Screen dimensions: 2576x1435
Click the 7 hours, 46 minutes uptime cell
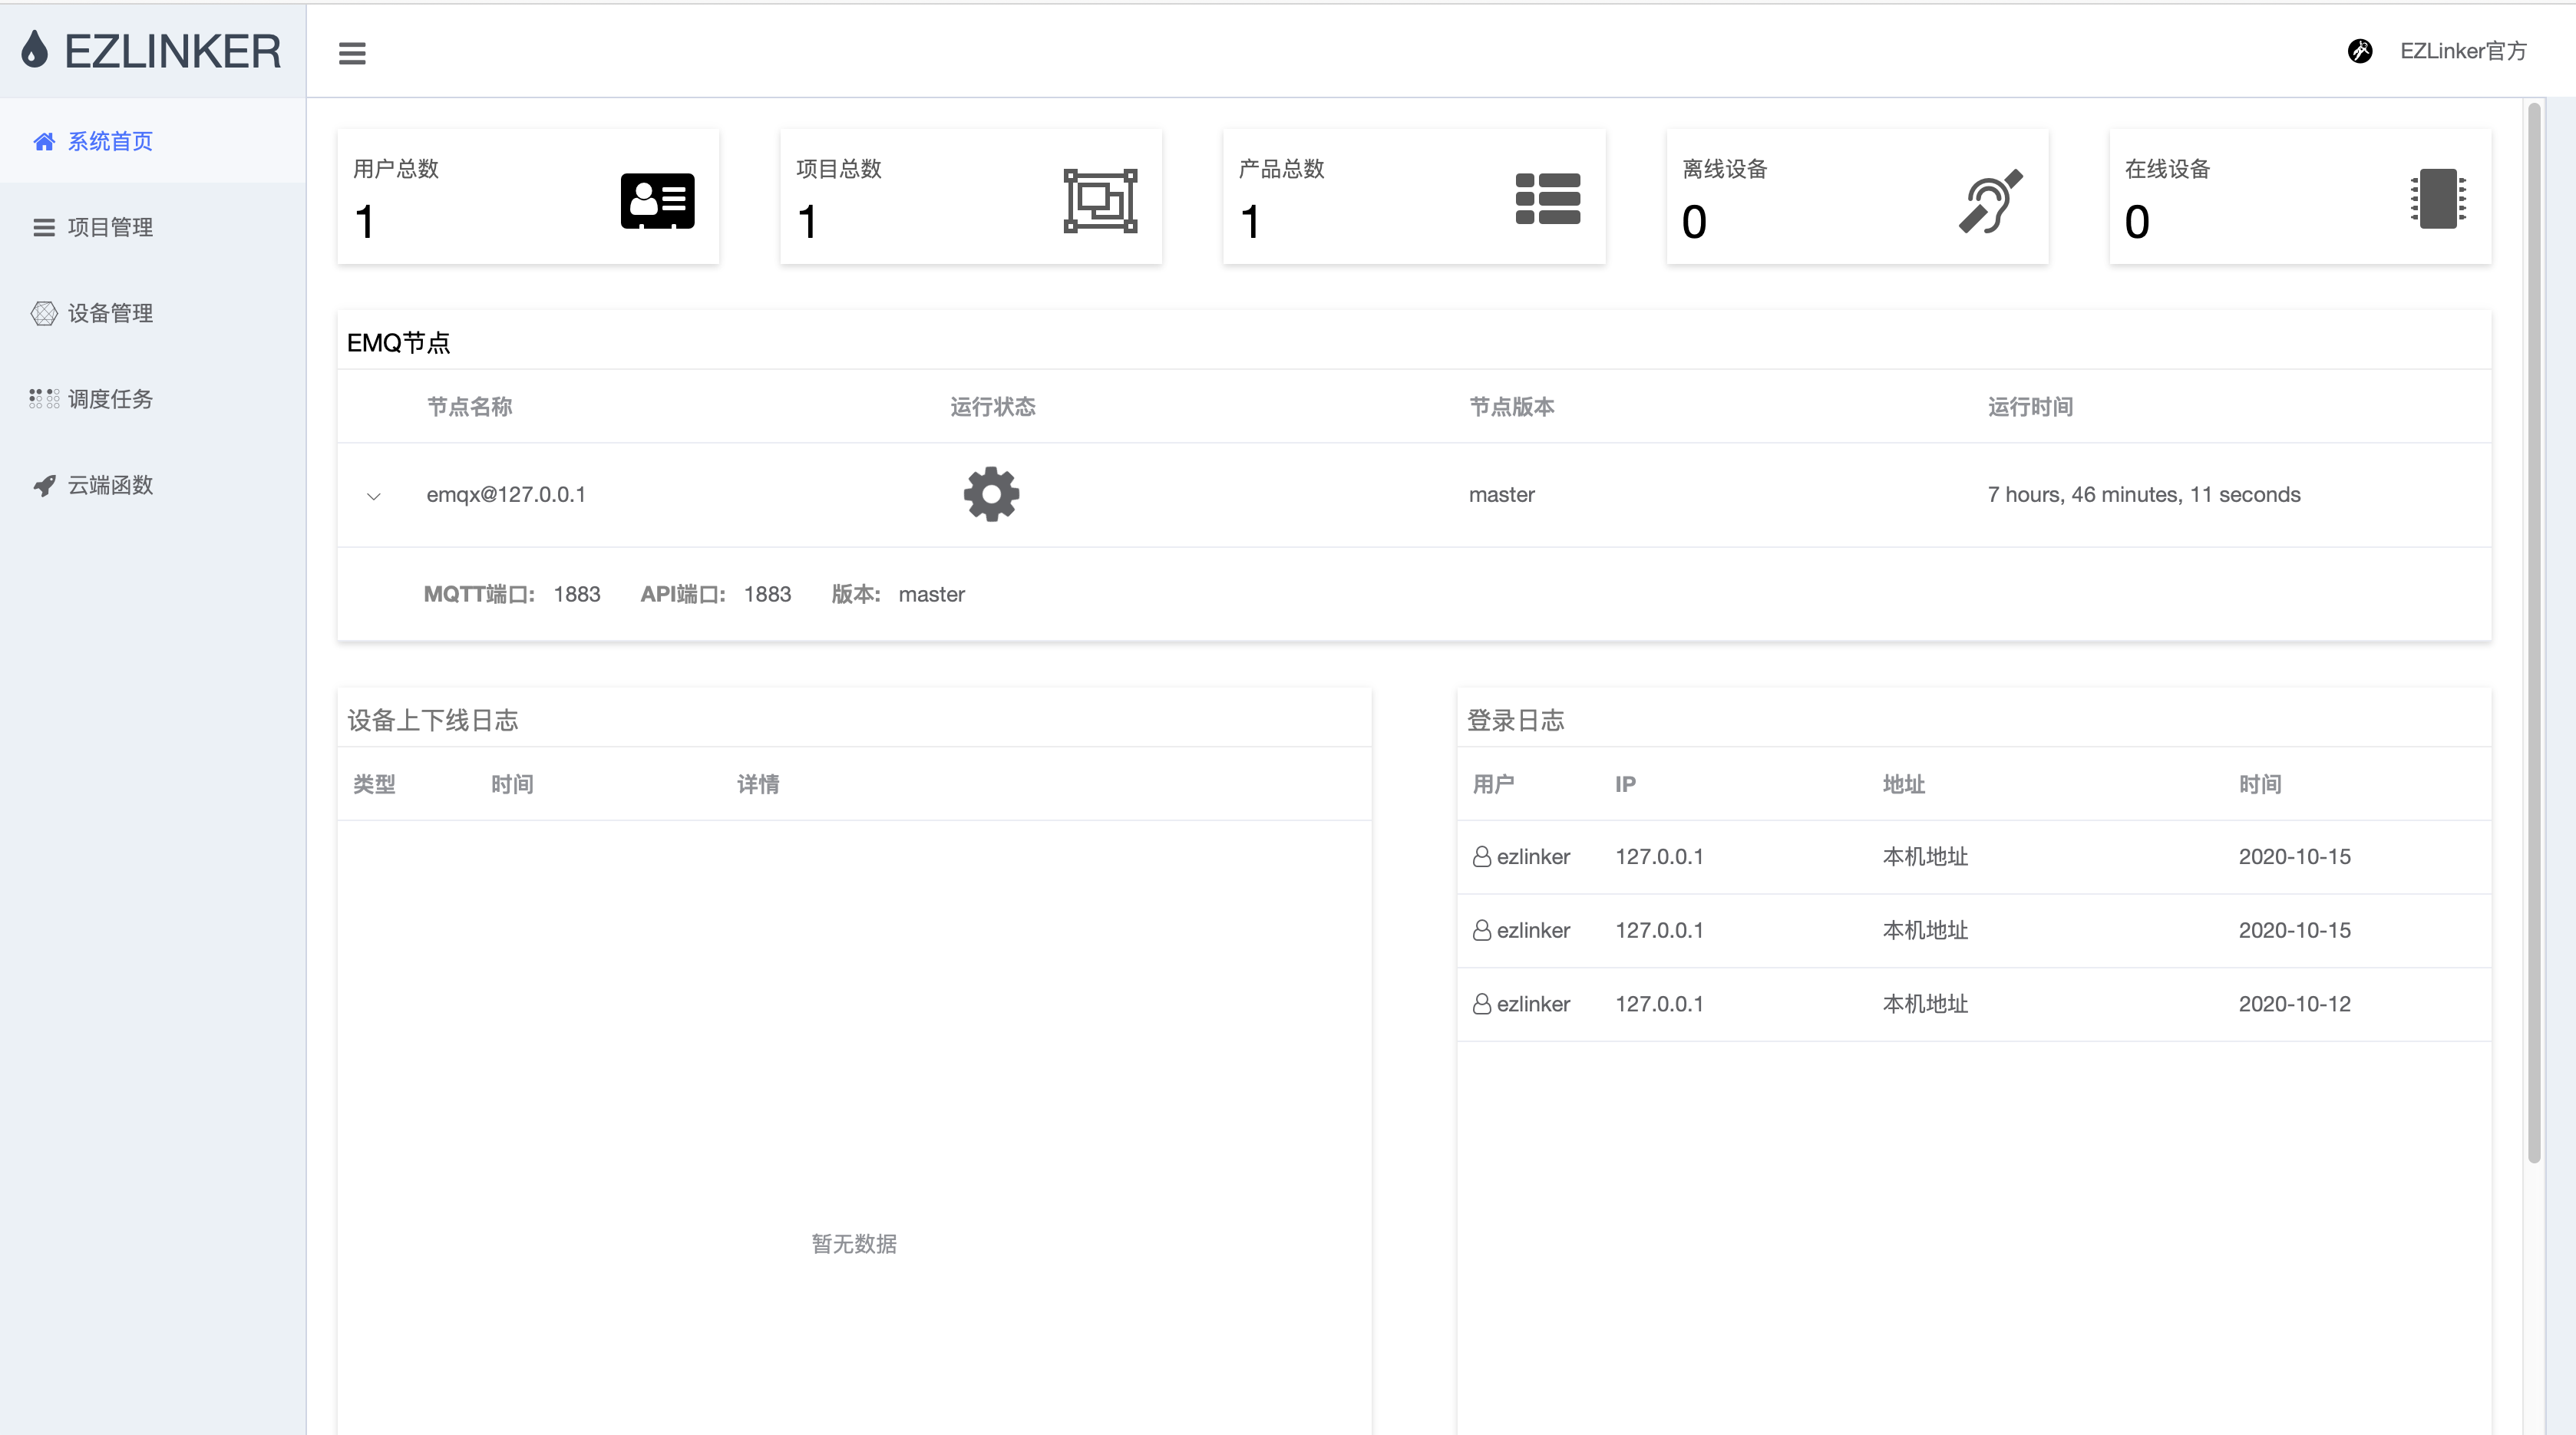[x=2144, y=494]
